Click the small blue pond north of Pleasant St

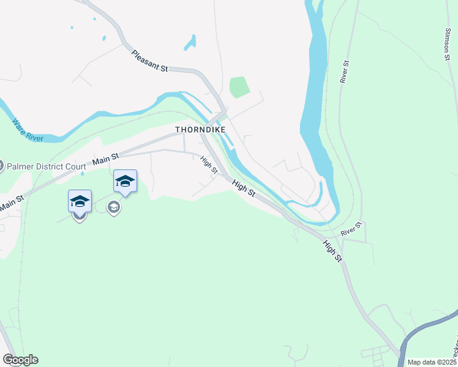coord(190,43)
